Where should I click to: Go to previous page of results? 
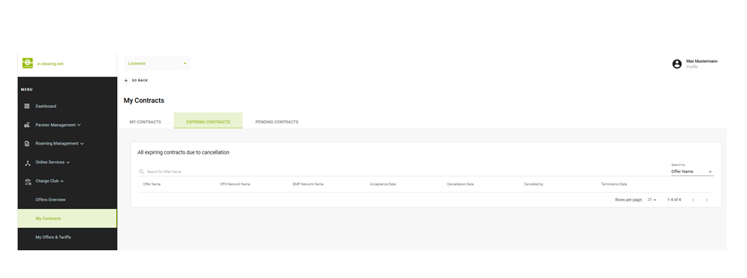[x=693, y=200]
